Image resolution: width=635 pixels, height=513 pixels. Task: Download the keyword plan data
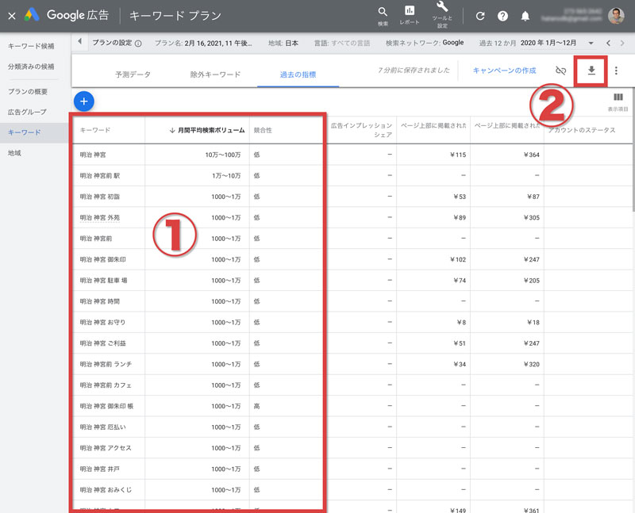[591, 71]
